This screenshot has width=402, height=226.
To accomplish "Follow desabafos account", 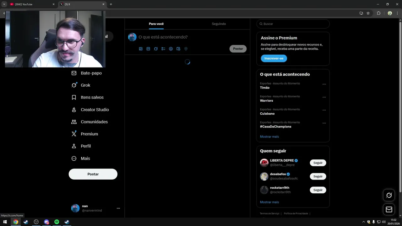I will click(318, 176).
